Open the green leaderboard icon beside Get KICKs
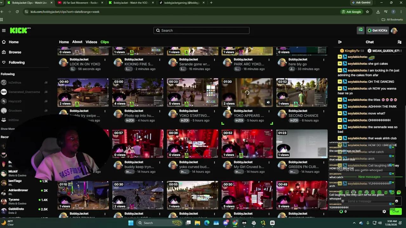 point(361,30)
